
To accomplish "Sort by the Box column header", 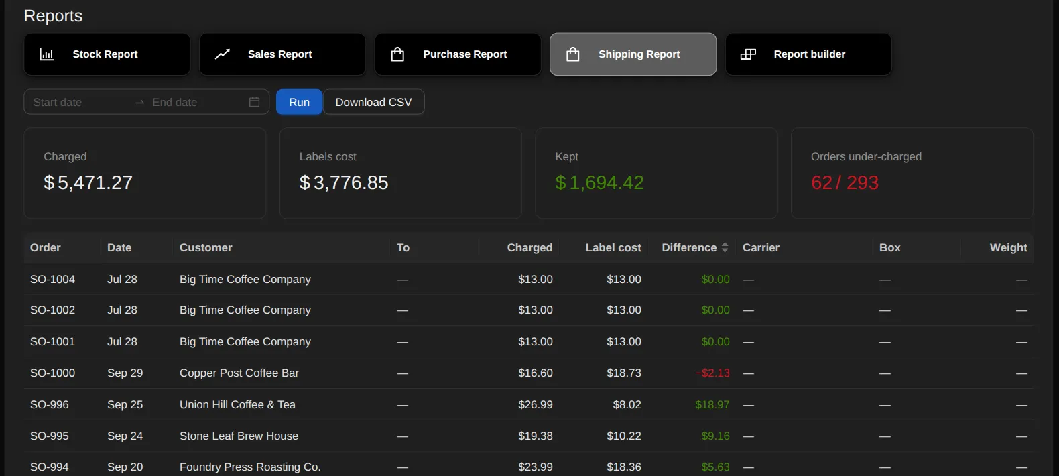I will tap(890, 247).
